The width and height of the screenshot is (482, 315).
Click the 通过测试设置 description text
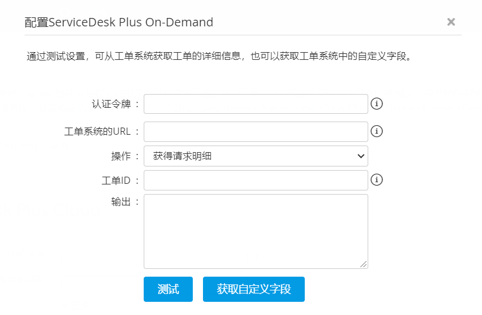(x=220, y=57)
